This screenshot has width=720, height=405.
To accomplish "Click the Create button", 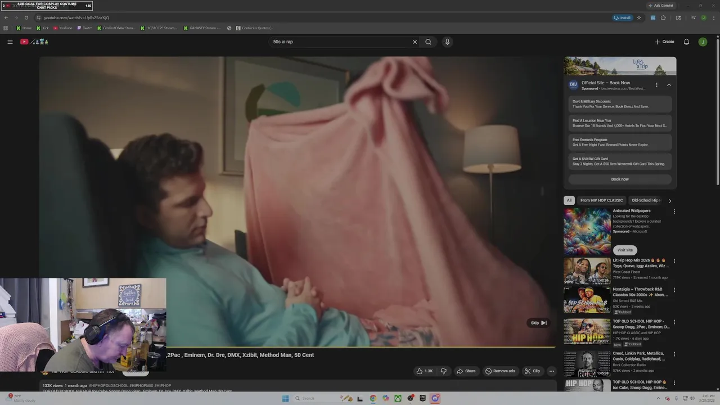I will click(x=664, y=42).
